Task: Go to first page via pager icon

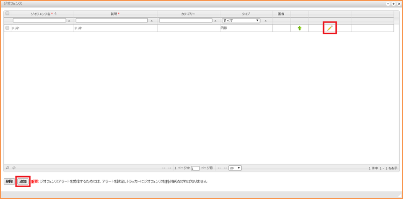Action: [164, 168]
